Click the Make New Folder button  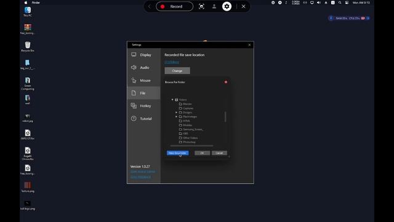(178, 153)
